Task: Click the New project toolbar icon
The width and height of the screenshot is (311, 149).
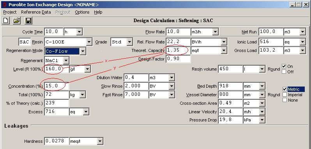Action: pos(6,21)
